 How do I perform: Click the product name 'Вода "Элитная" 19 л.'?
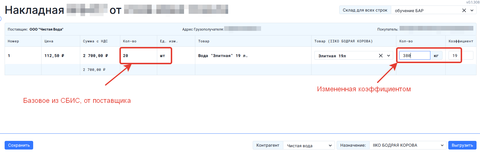[x=223, y=56]
